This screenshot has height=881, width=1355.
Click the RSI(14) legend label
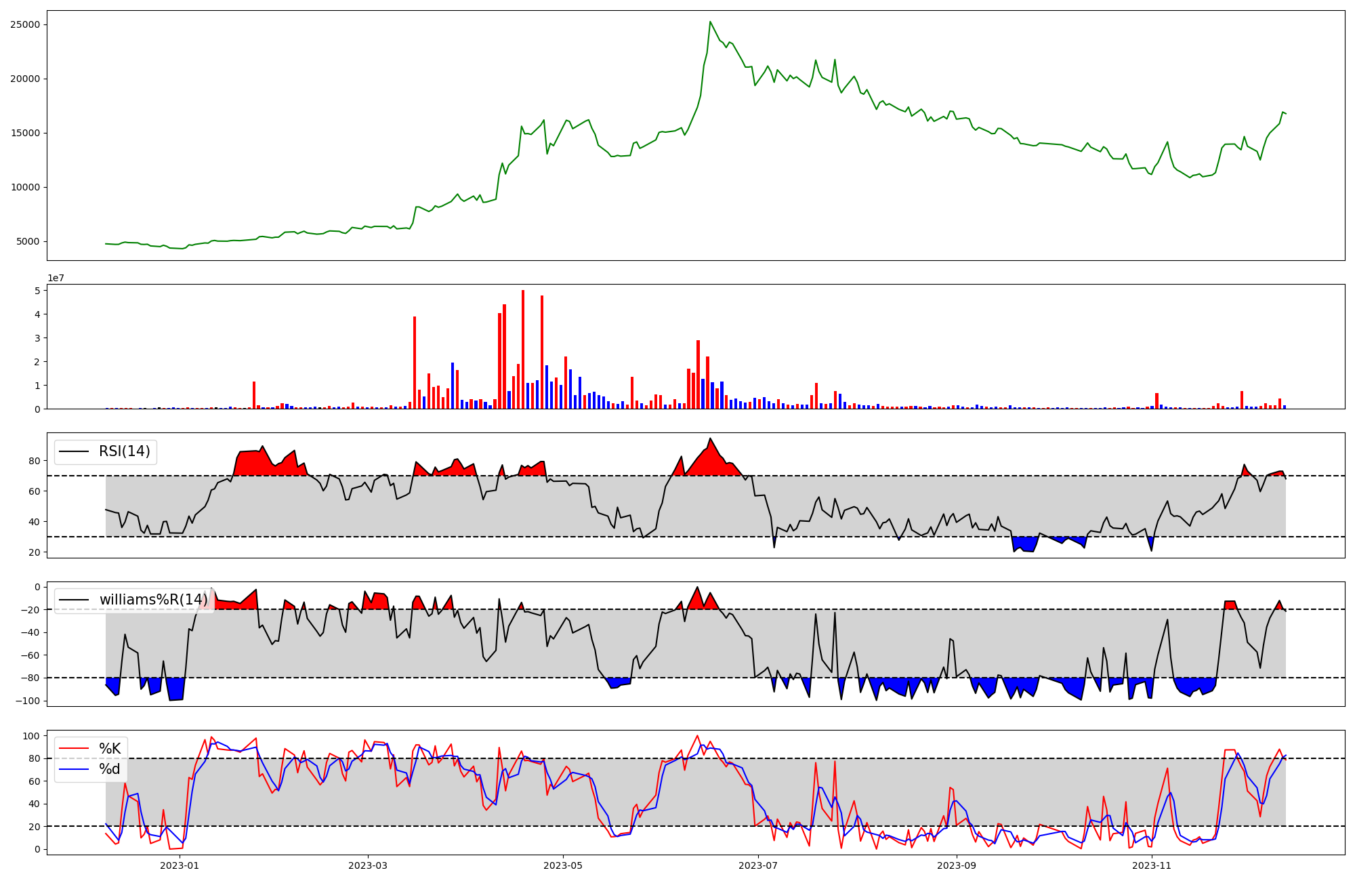[125, 451]
